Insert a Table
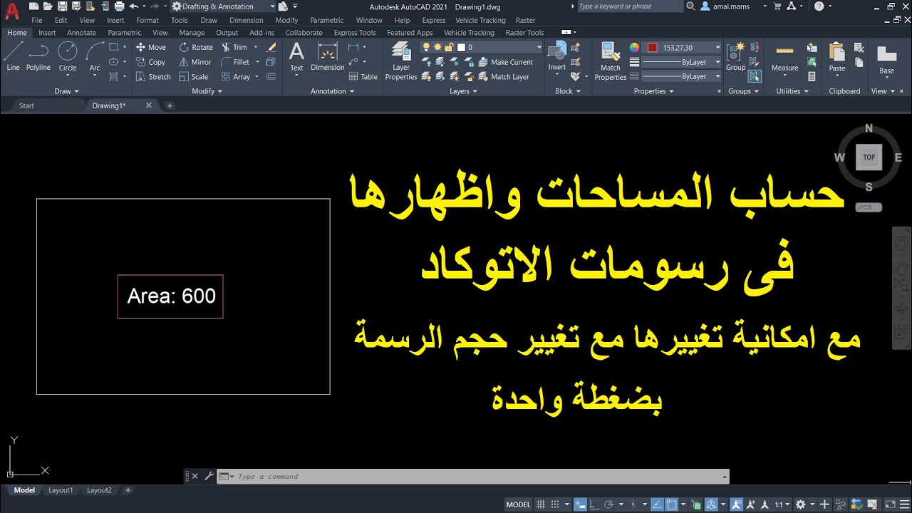The height and width of the screenshot is (513, 912). pos(363,77)
